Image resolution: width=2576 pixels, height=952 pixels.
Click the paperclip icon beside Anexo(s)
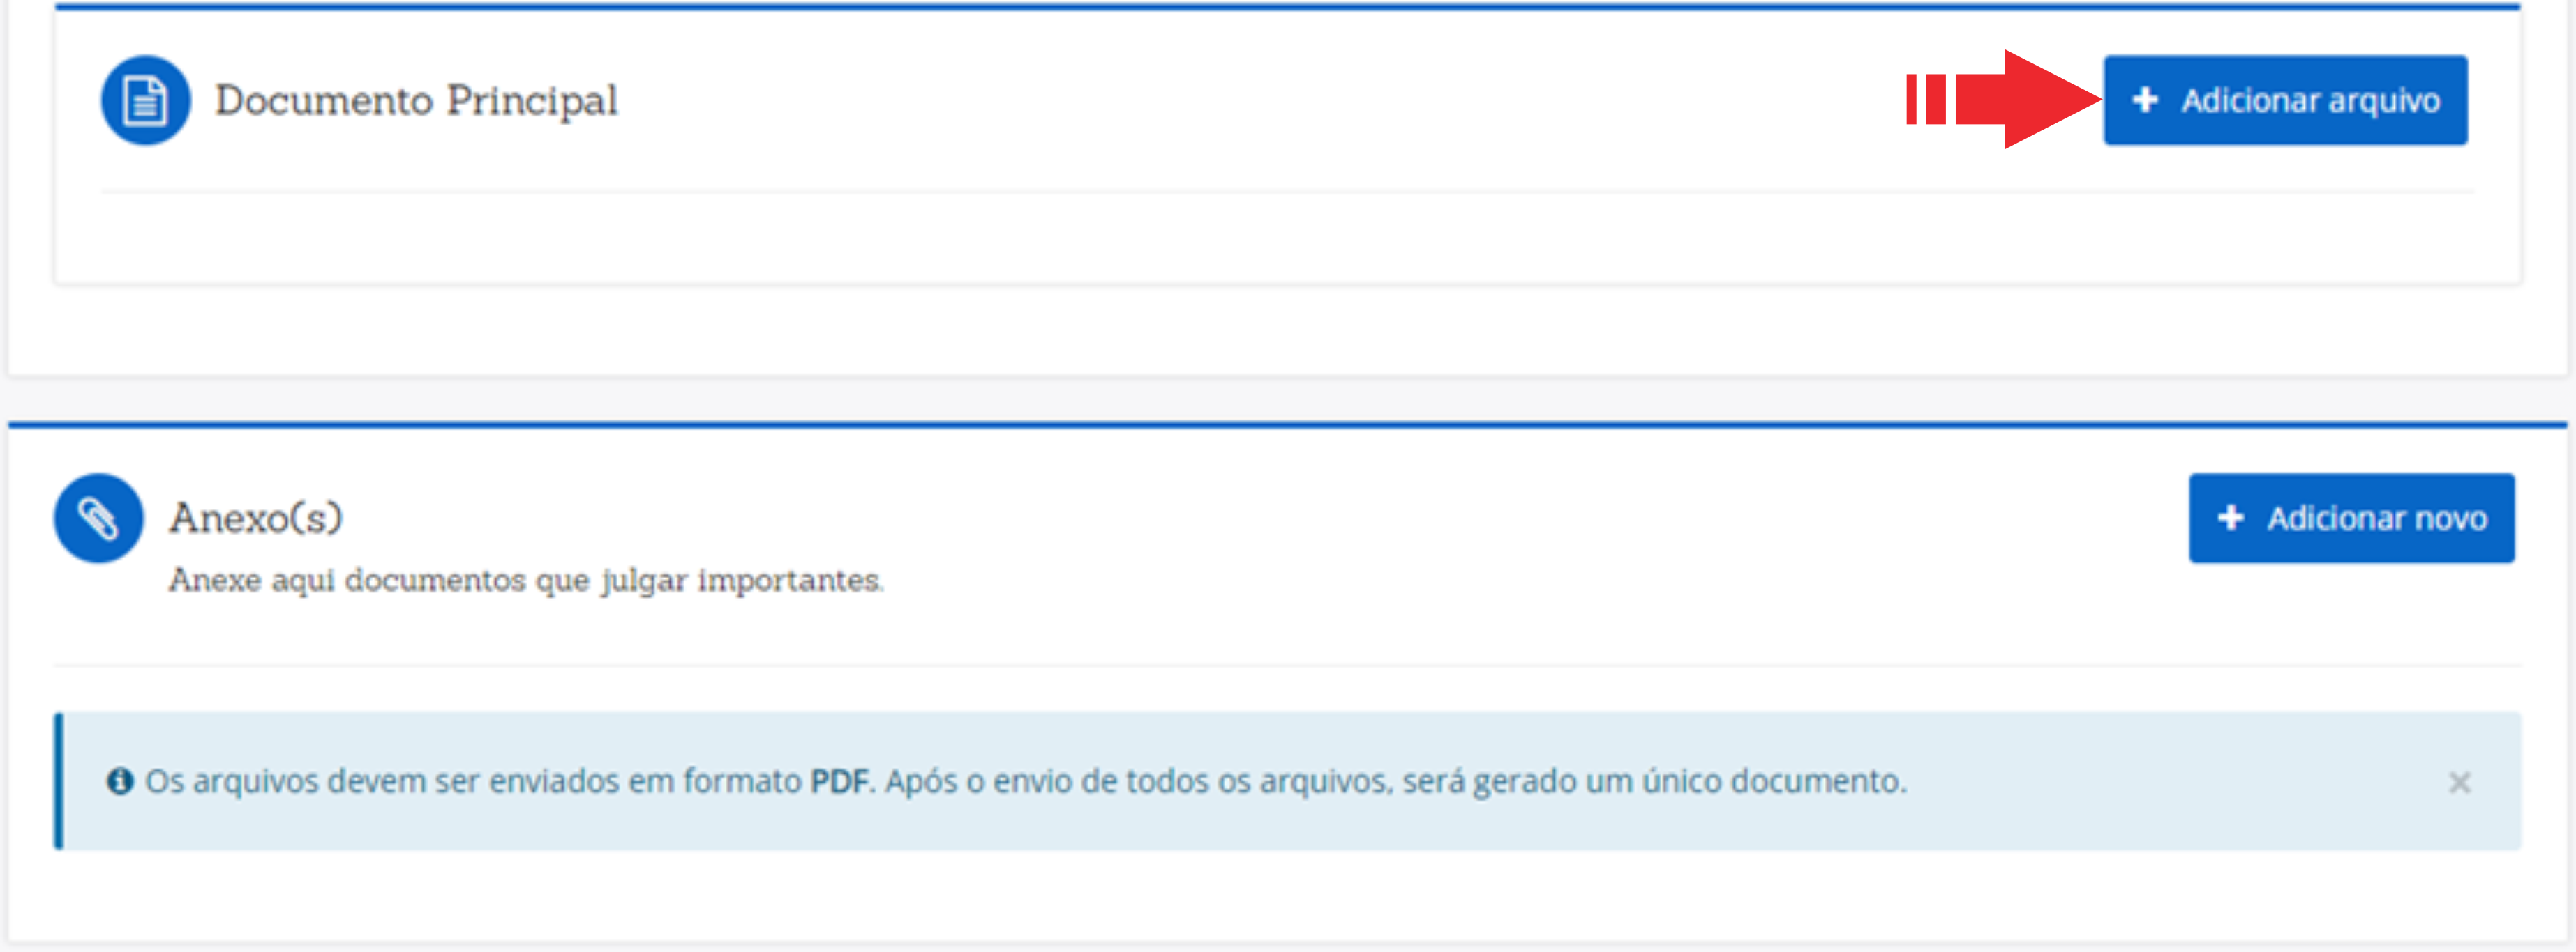[x=98, y=517]
